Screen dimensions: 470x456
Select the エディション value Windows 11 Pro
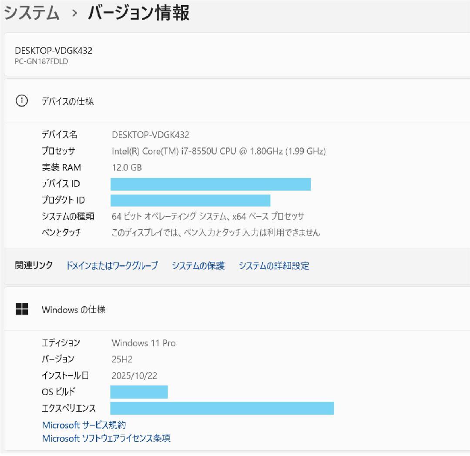click(x=144, y=343)
